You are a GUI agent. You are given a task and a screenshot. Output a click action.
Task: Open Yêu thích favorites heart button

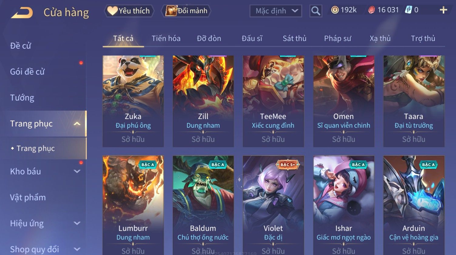click(129, 11)
